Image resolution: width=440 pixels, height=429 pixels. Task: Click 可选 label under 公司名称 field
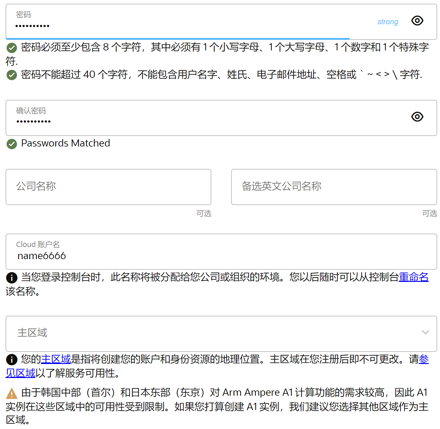204,213
